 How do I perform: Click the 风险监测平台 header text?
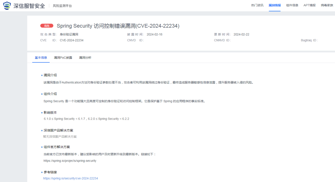point(62,6)
